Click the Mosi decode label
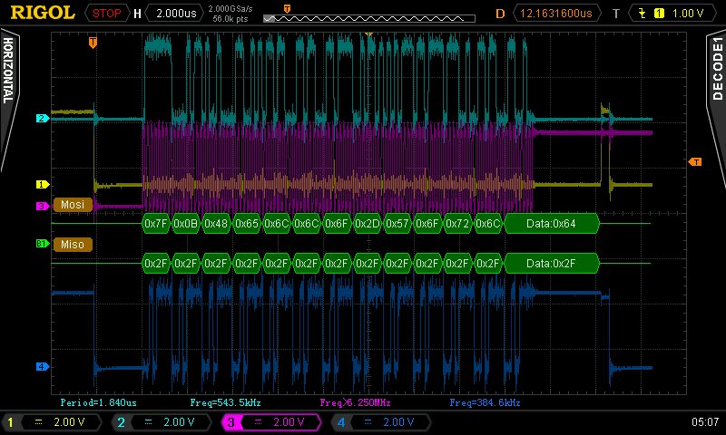This screenshot has width=726, height=435. tap(73, 204)
